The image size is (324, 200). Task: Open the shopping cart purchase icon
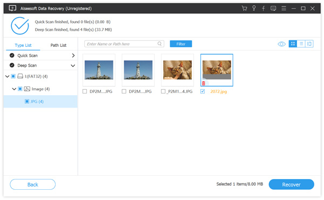(244, 9)
